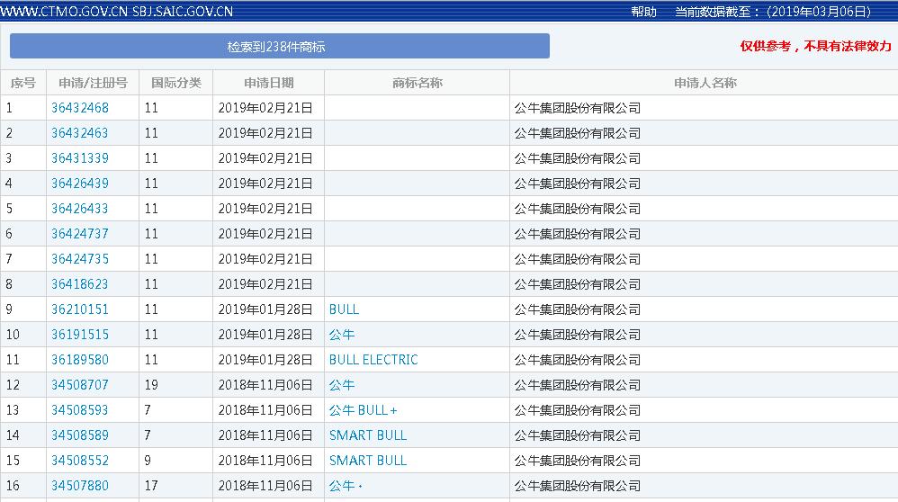Screen dimensions: 898x502
Task: Open registration number 36426433
Action: tap(79, 209)
